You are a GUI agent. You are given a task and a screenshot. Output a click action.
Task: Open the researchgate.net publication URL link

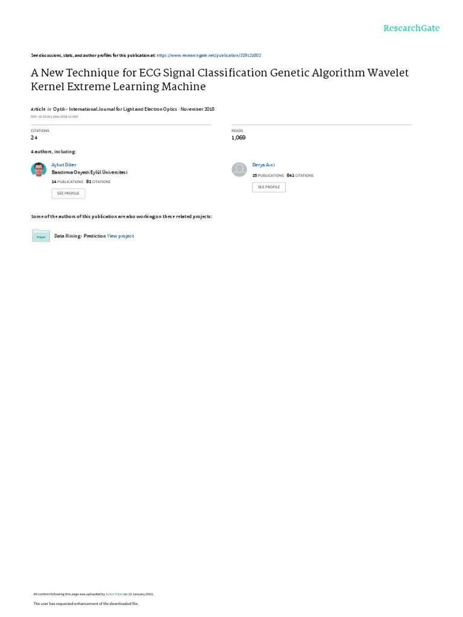point(209,55)
